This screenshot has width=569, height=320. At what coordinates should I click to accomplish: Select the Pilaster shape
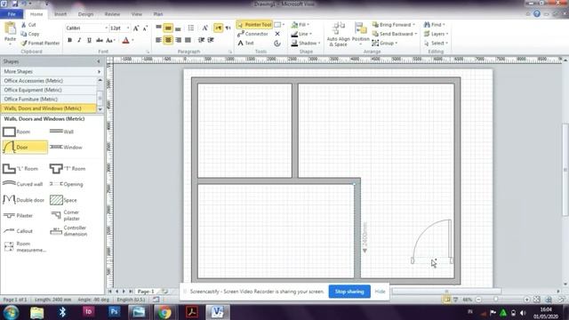pos(18,215)
